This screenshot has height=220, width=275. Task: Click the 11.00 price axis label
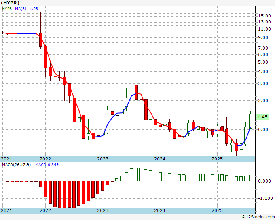tap(264, 29)
